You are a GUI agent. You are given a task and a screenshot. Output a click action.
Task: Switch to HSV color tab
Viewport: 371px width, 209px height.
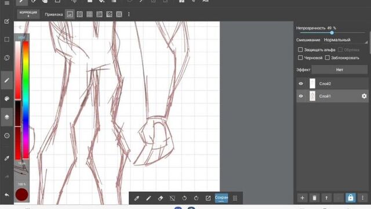(x=21, y=38)
